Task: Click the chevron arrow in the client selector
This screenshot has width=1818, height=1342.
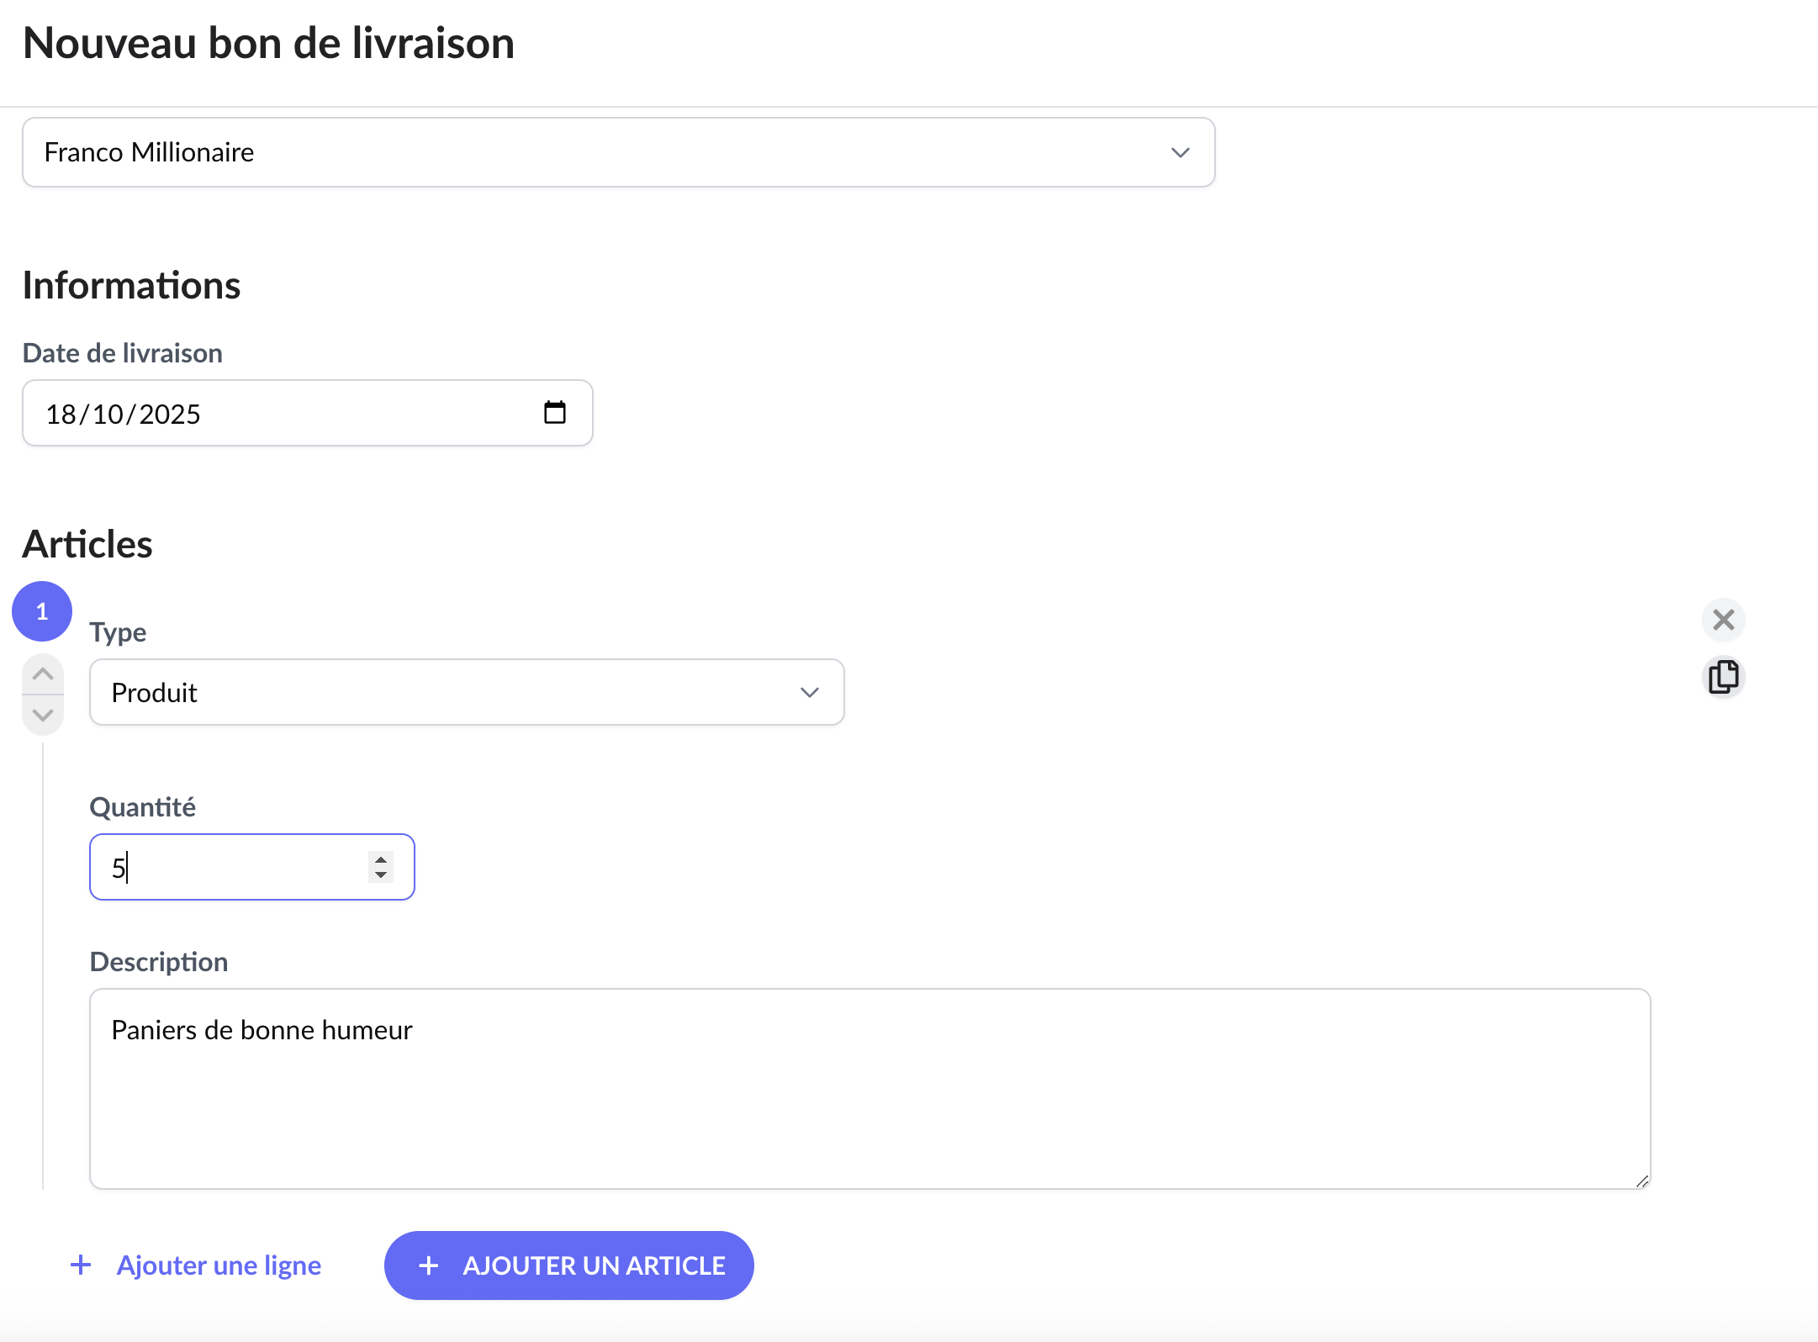Action: 1180,152
